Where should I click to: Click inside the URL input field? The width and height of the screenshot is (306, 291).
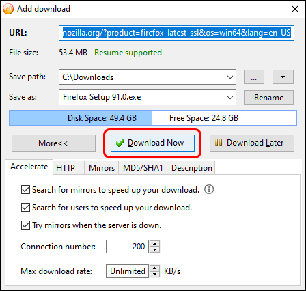[x=176, y=33]
